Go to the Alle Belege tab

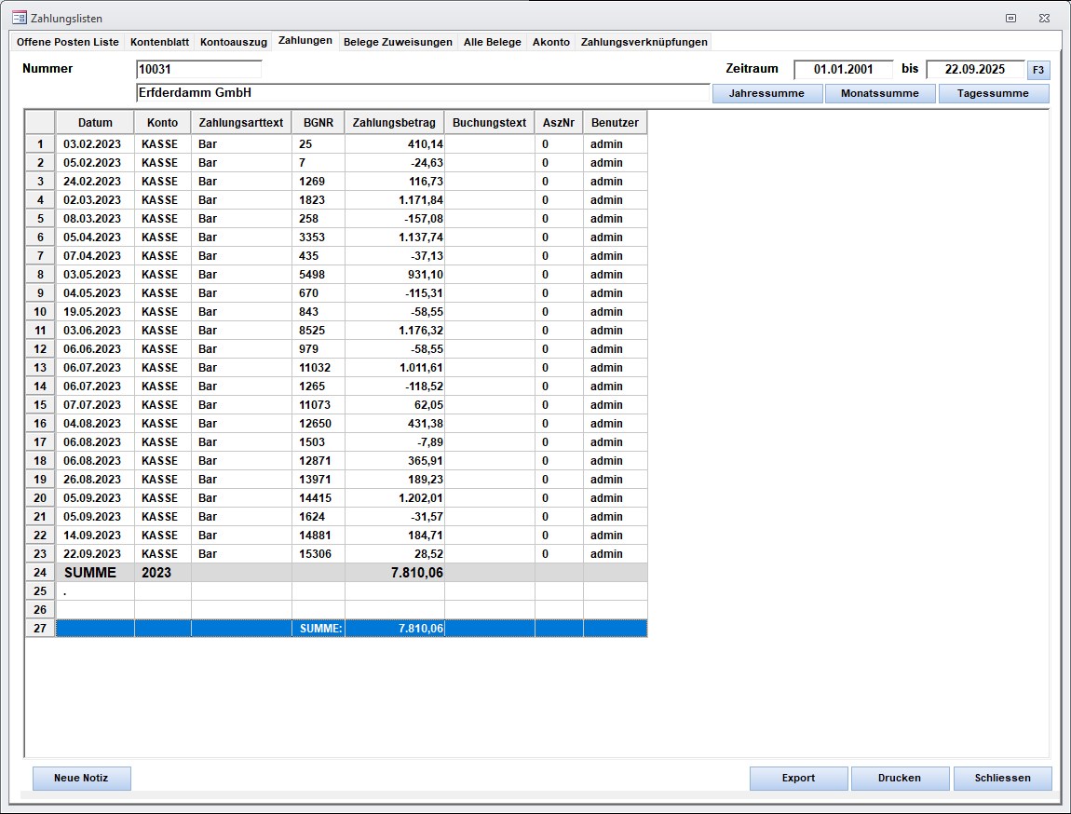[492, 42]
